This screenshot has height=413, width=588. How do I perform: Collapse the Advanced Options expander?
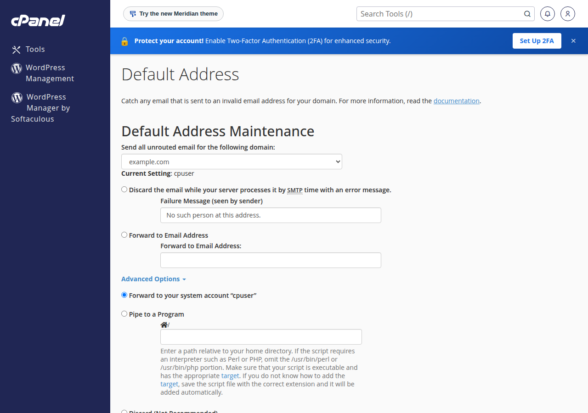click(x=153, y=279)
